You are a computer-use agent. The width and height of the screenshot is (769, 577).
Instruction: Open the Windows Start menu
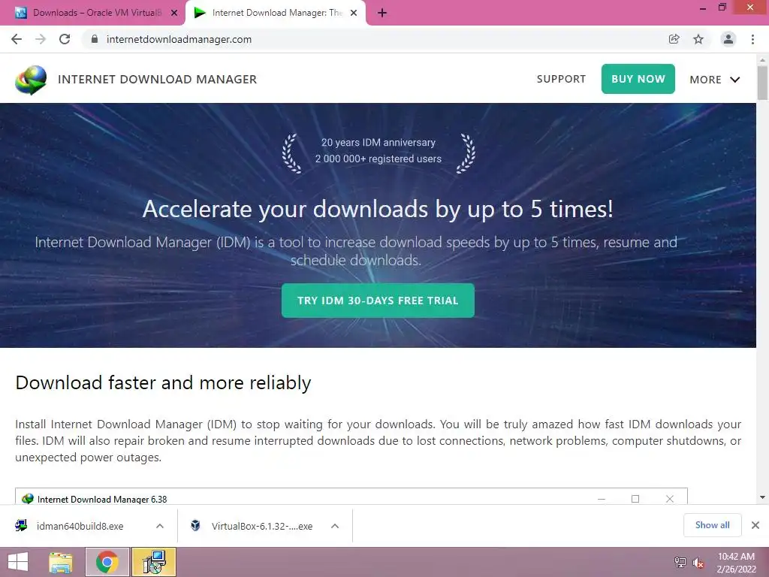pyautogui.click(x=18, y=562)
